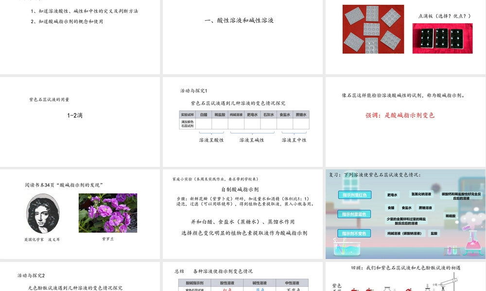Click the 指示剂显蓝色 box

pos(354,214)
